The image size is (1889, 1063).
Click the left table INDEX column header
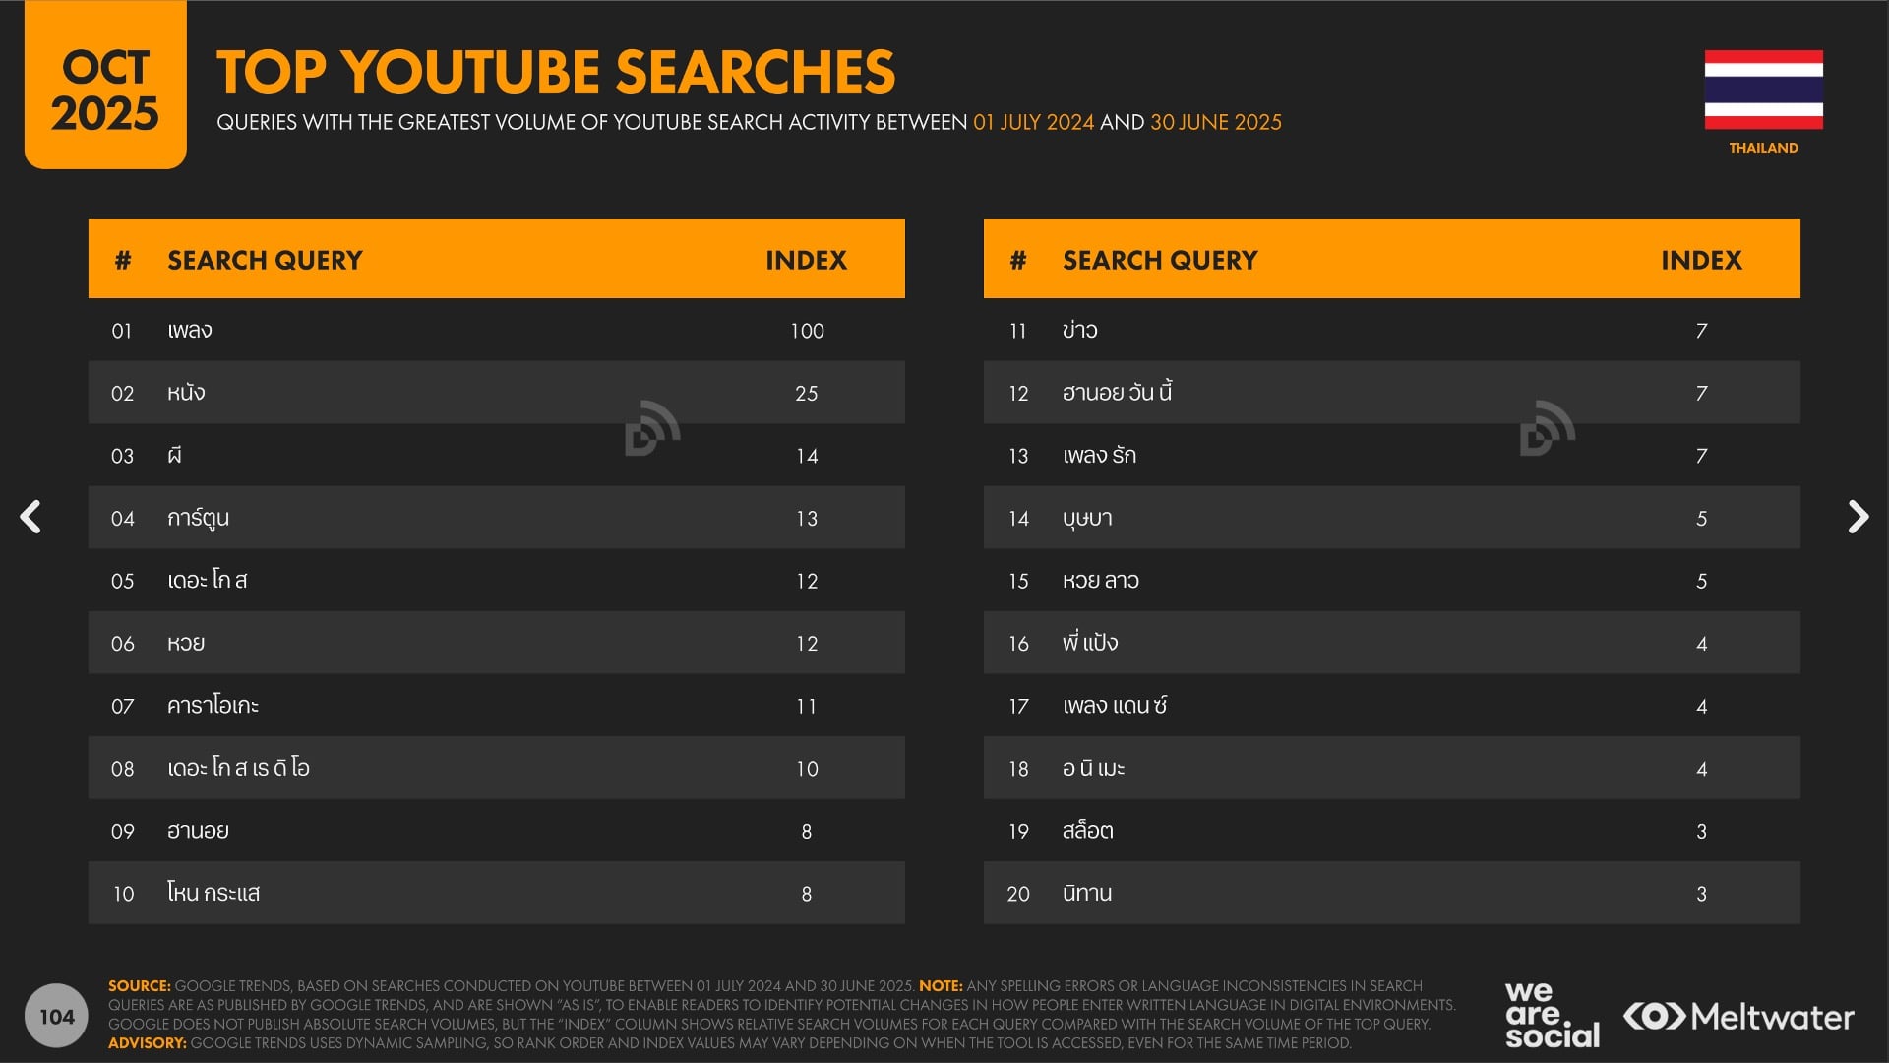[x=806, y=260]
